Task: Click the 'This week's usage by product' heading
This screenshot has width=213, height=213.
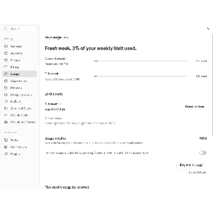Action: coord(67,187)
